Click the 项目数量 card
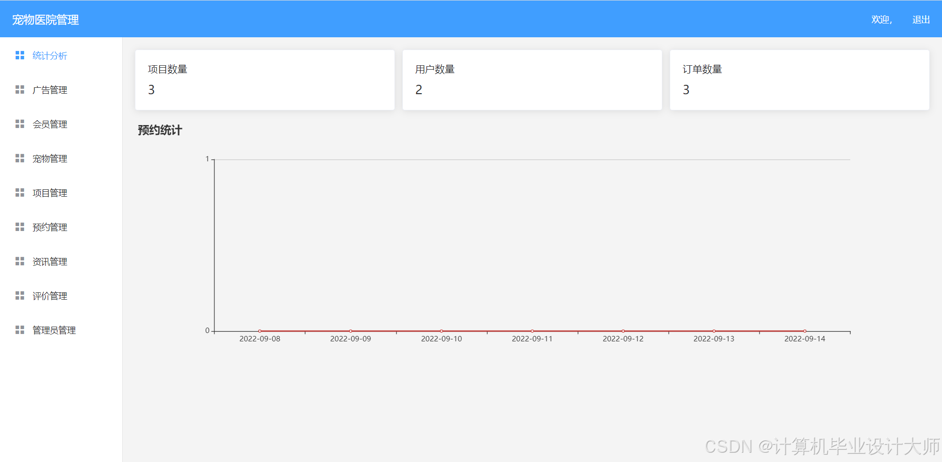Viewport: 942px width, 462px height. point(265,80)
